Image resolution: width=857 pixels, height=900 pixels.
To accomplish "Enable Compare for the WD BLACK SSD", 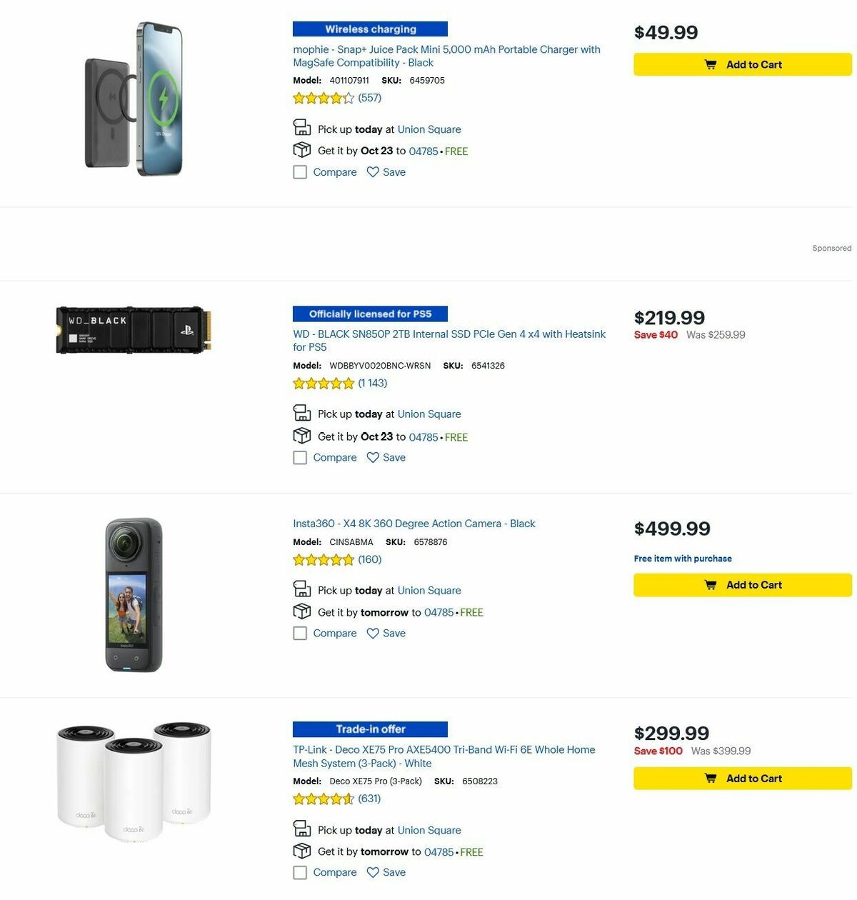I will (300, 457).
